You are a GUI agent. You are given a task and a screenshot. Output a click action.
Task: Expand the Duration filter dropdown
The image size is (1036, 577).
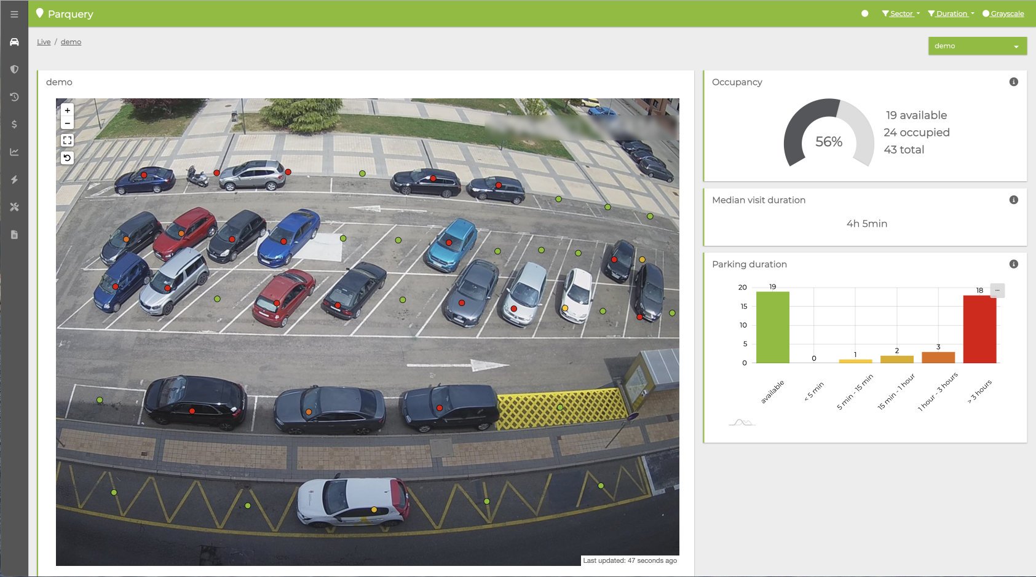point(951,14)
